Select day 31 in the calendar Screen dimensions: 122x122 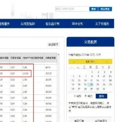104,89
